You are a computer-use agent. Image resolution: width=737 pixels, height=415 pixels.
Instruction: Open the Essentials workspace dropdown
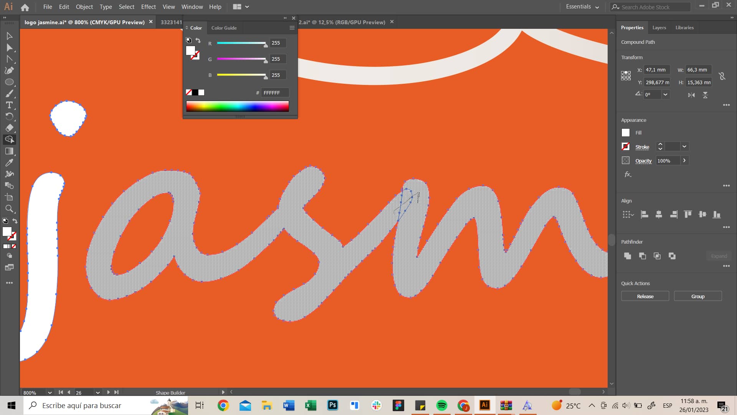point(582,7)
